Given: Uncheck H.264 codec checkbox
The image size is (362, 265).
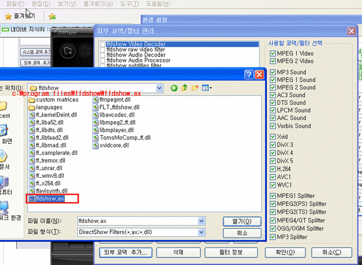Looking at the screenshot, I should [x=273, y=169].
